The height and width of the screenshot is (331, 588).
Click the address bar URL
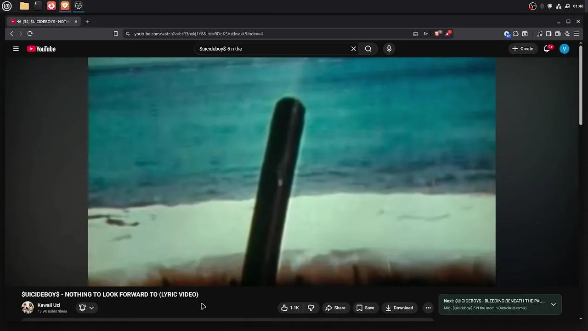point(198,34)
